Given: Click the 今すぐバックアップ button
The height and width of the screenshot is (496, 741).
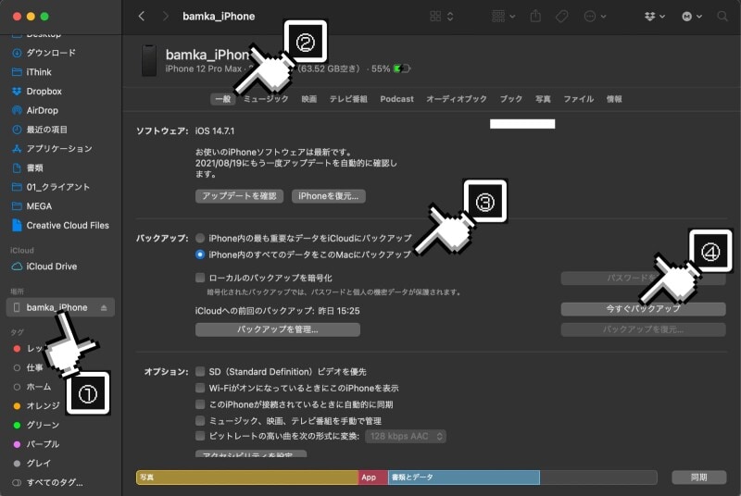Looking at the screenshot, I should click(643, 309).
